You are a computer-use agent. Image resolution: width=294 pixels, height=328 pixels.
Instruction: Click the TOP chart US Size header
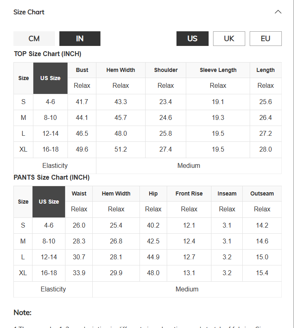[50, 78]
